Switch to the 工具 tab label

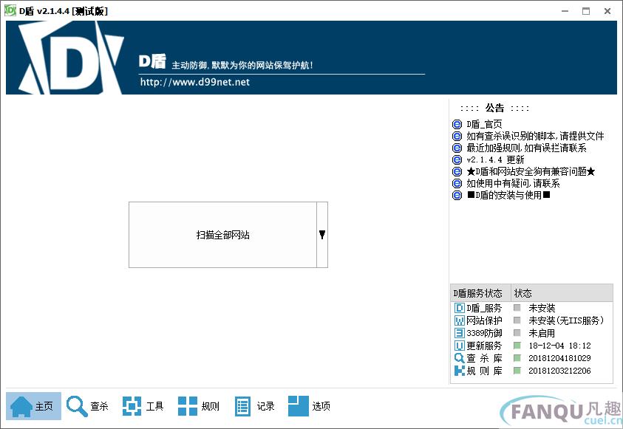[155, 406]
